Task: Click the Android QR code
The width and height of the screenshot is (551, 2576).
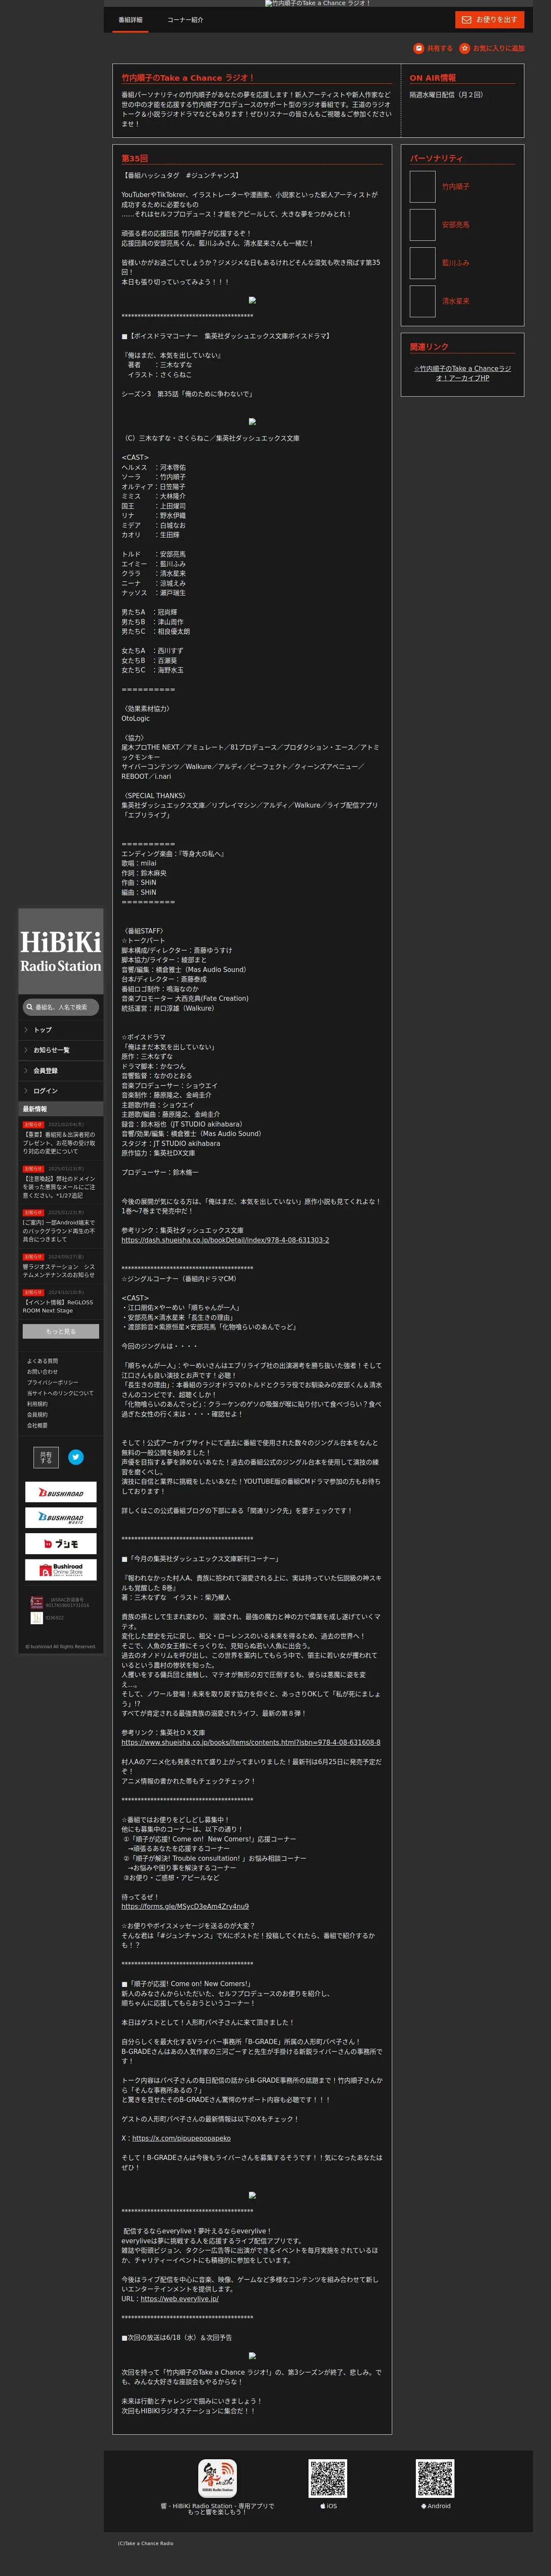Action: coord(435,2479)
